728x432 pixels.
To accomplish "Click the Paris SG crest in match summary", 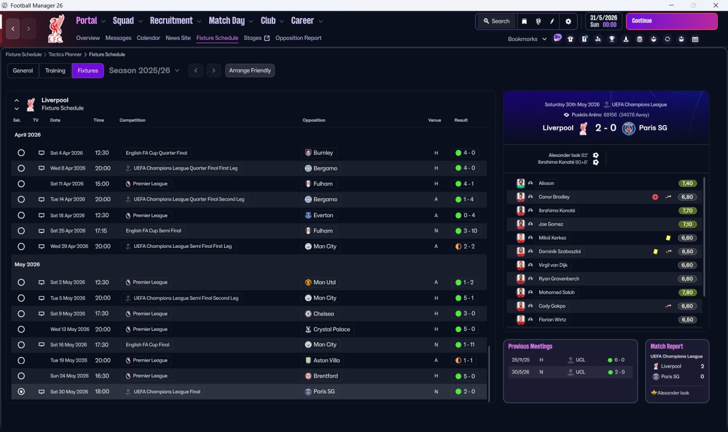I will tap(628, 128).
